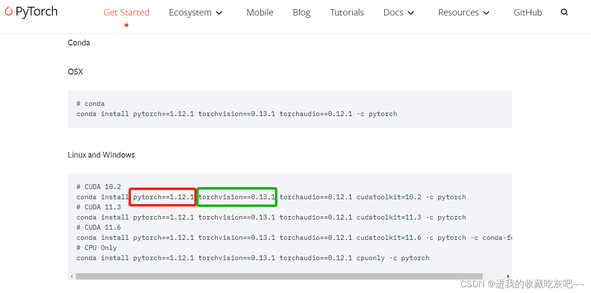
Task: Click the '# CUDA 10.2' comment
Action: [x=99, y=187]
